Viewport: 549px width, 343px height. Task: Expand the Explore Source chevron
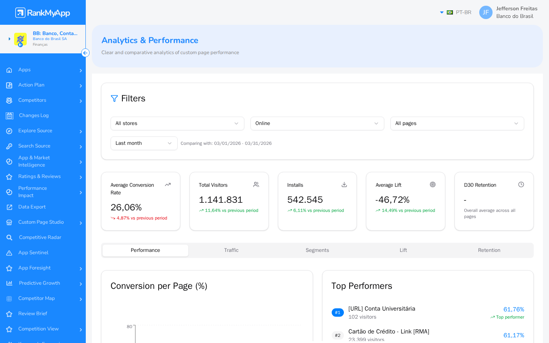81,131
